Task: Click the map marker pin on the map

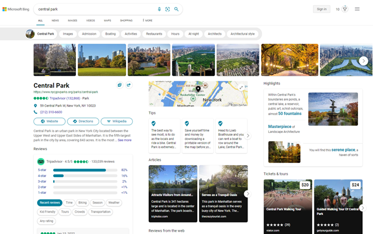Action: [198, 89]
